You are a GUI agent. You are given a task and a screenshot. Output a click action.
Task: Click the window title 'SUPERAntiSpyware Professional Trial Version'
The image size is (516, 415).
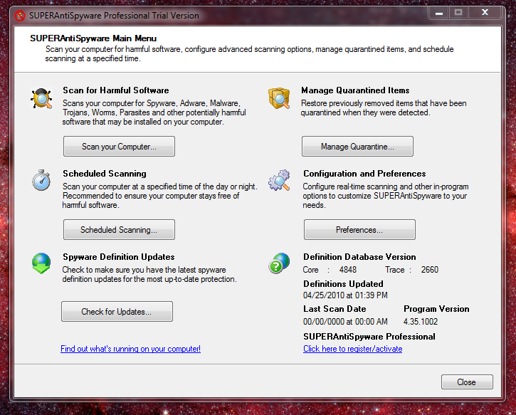pyautogui.click(x=114, y=16)
